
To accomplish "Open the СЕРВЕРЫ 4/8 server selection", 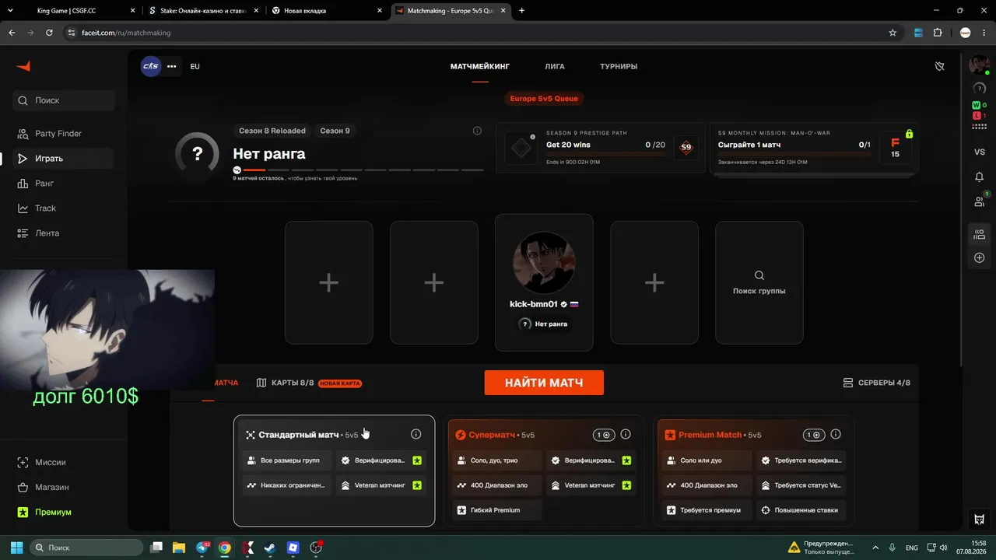I will tap(876, 383).
